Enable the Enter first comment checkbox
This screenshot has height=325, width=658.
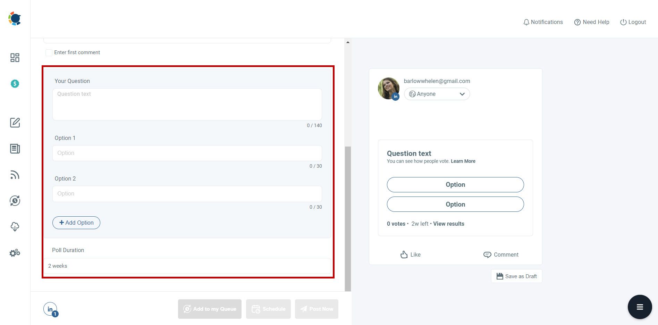click(x=49, y=52)
